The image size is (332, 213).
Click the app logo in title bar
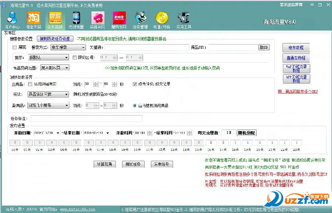coord(4,5)
